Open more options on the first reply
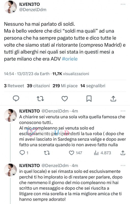 click(123, 111)
